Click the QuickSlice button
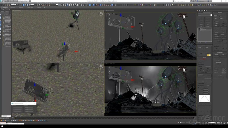The image size is (228, 128). click(x=217, y=32)
